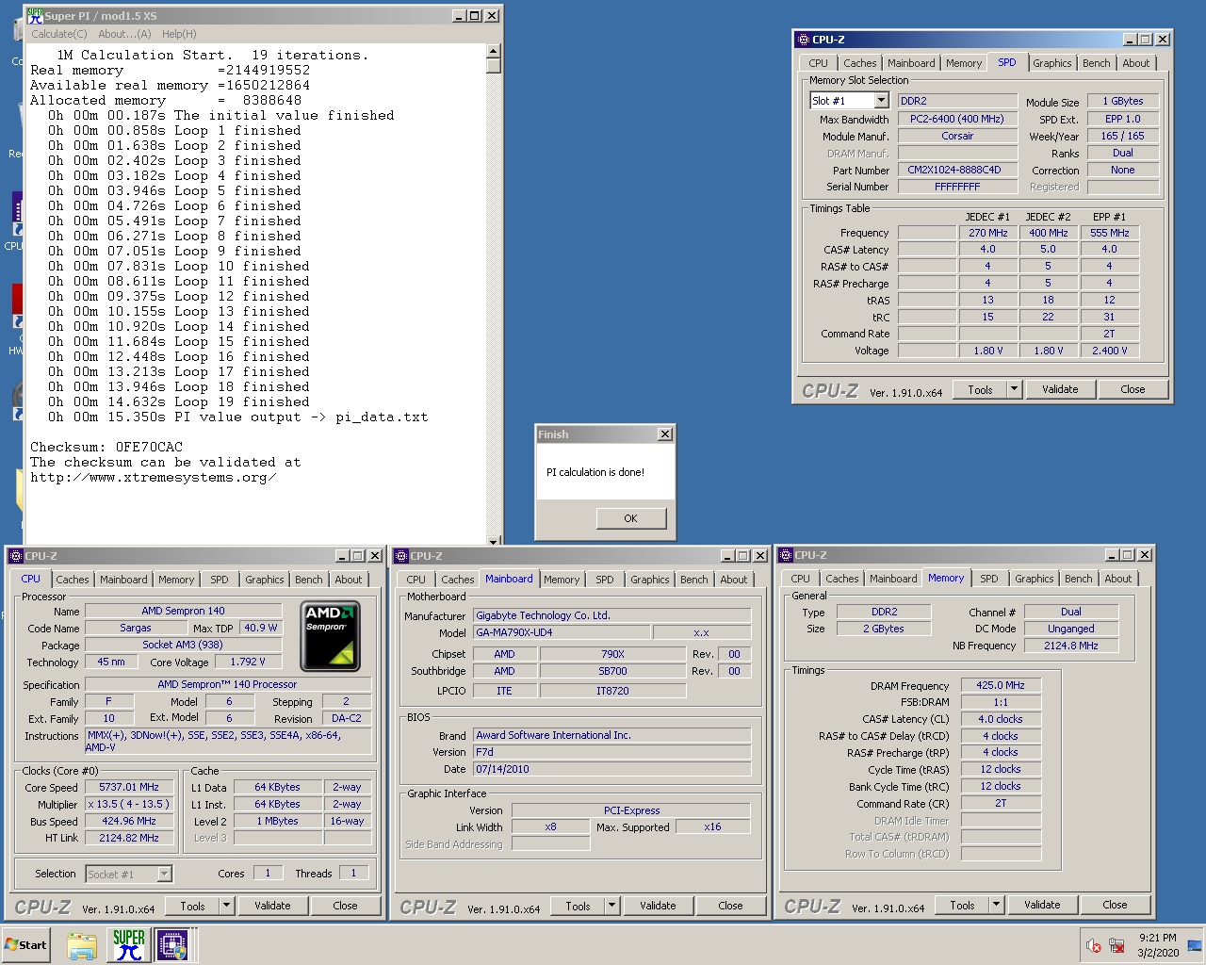Open Memory tab in processor CPU-Z window
Image resolution: width=1206 pixels, height=965 pixels.
click(175, 580)
